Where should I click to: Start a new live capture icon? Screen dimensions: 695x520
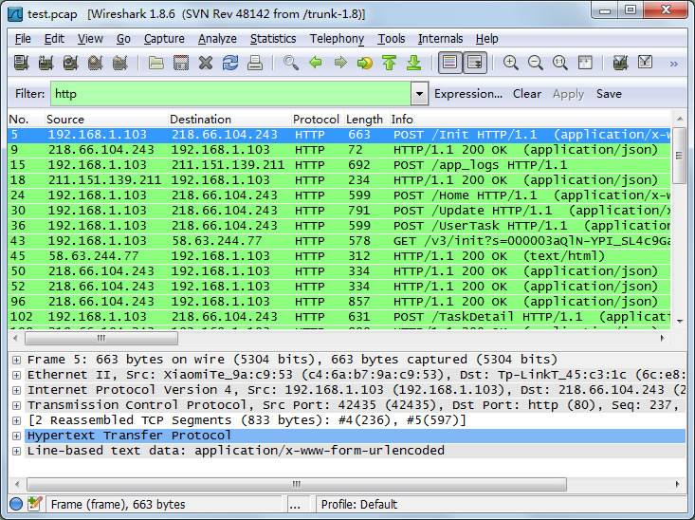point(70,63)
